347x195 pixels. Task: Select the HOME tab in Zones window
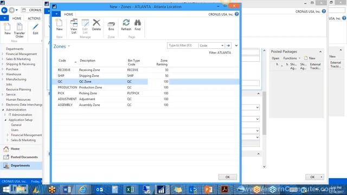pos(68,14)
